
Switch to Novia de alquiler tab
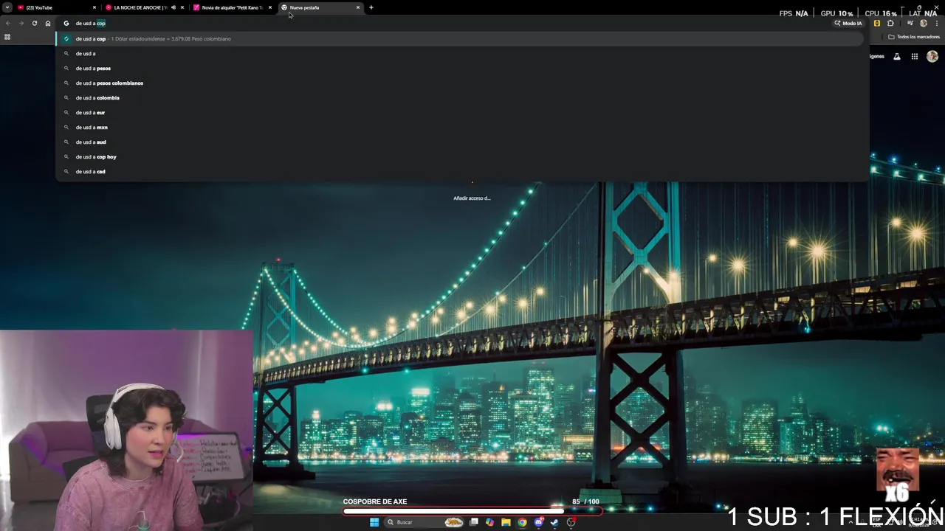231,7
